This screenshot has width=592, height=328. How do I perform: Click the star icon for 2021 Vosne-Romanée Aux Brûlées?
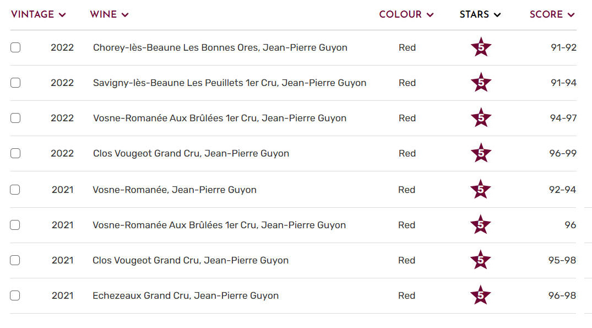[x=481, y=225]
